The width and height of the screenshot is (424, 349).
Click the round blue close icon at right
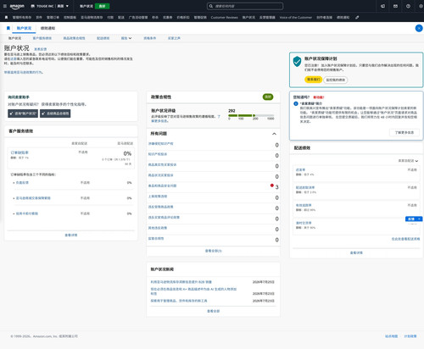(x=419, y=28)
